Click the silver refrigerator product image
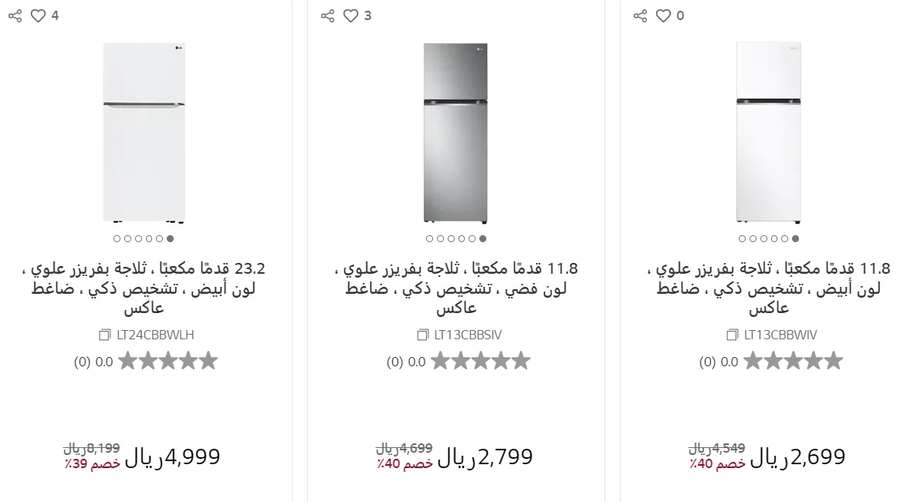914x502 pixels. [456, 132]
